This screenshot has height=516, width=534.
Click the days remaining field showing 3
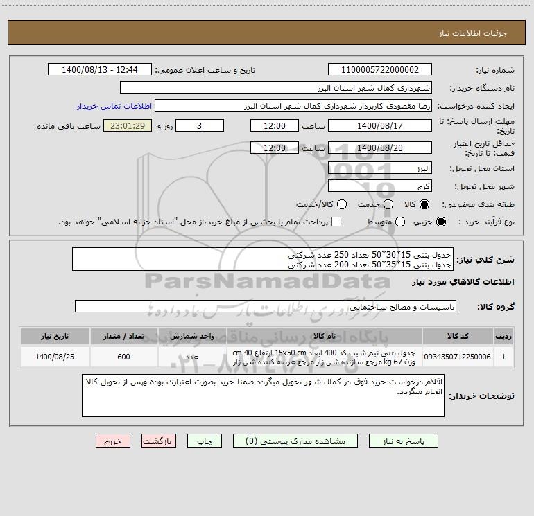(x=200, y=125)
